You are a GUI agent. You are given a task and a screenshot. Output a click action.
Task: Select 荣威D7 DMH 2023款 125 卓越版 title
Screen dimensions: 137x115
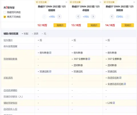(86, 8)
